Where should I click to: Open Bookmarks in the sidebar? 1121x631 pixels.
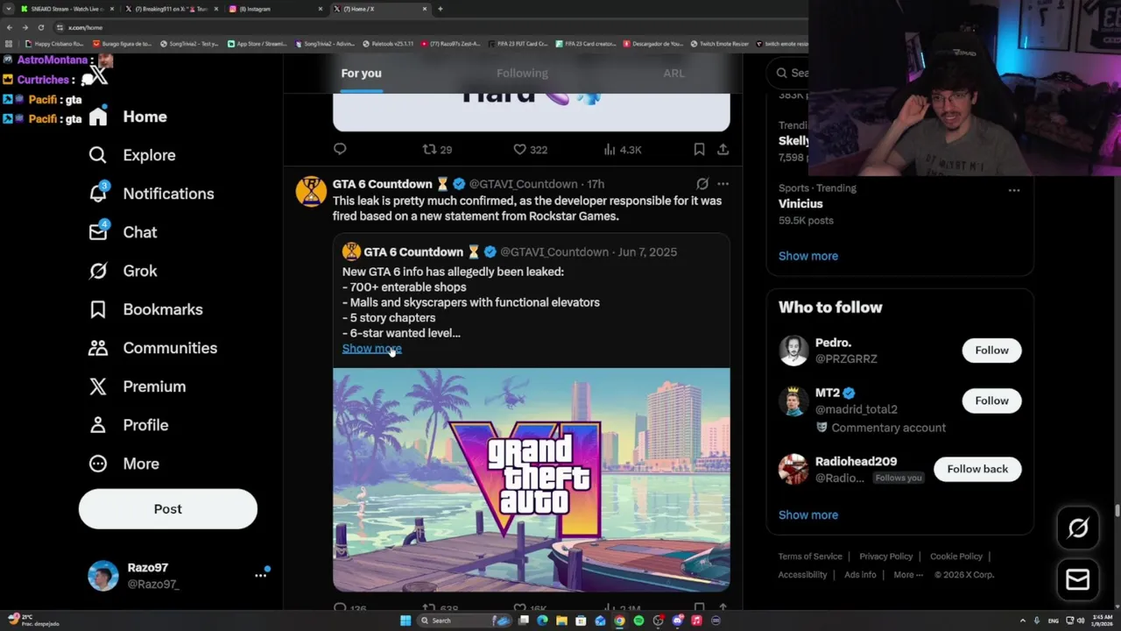145,309
